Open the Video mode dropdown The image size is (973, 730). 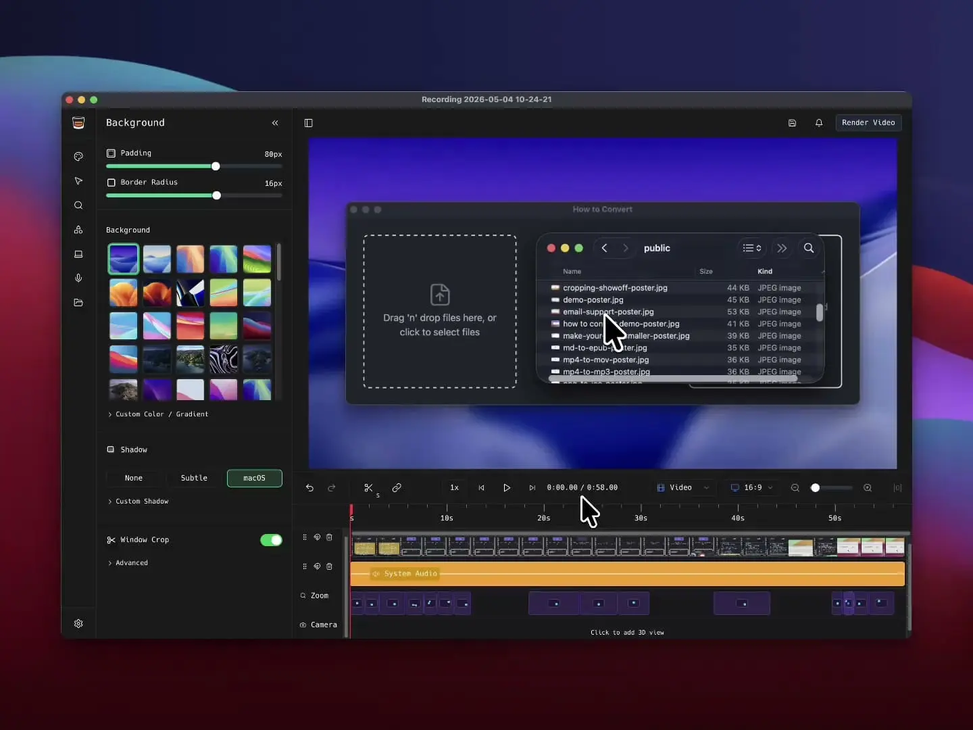click(x=682, y=488)
